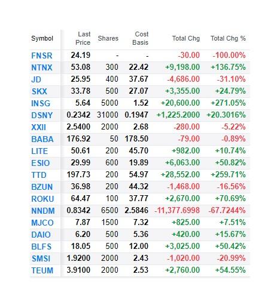Sort by the Last Price column header
This screenshot has height=308, width=280.
[x=83, y=38]
